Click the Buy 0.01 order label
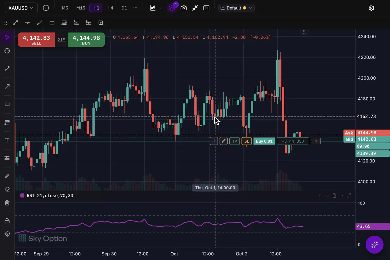The width and height of the screenshot is (390, 260). coord(264,141)
